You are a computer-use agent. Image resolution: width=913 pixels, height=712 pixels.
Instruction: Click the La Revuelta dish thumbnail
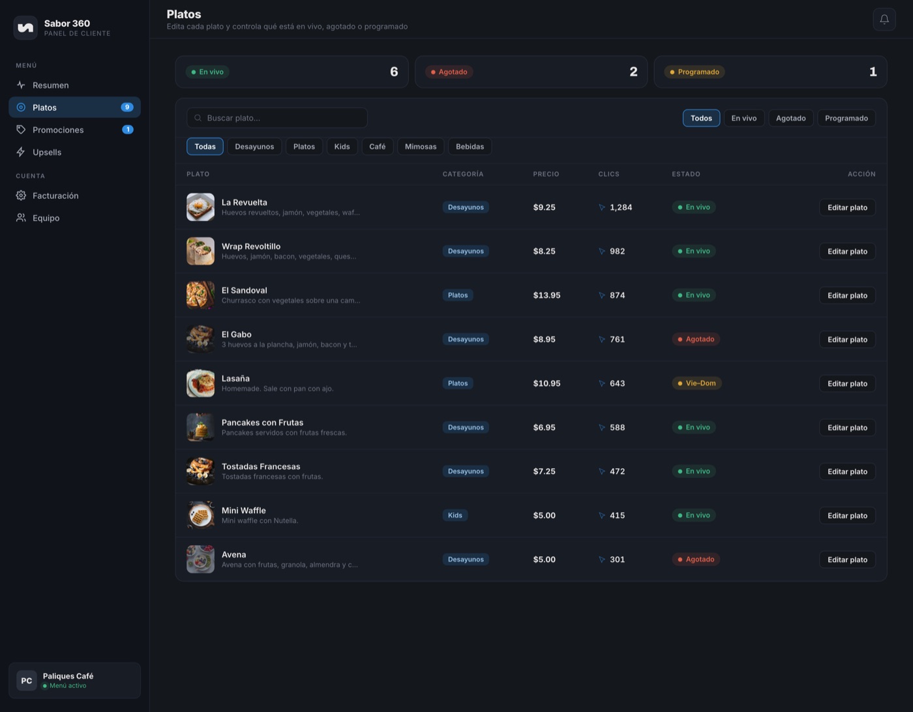coord(200,207)
